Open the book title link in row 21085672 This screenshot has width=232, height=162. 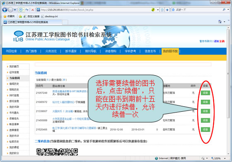[x=63, y=102]
